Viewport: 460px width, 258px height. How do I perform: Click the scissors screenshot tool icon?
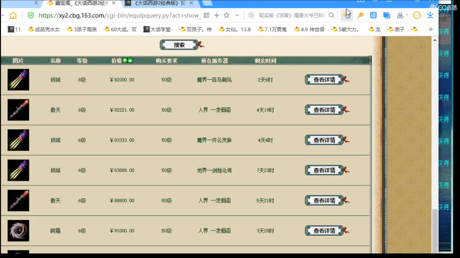tap(400, 15)
